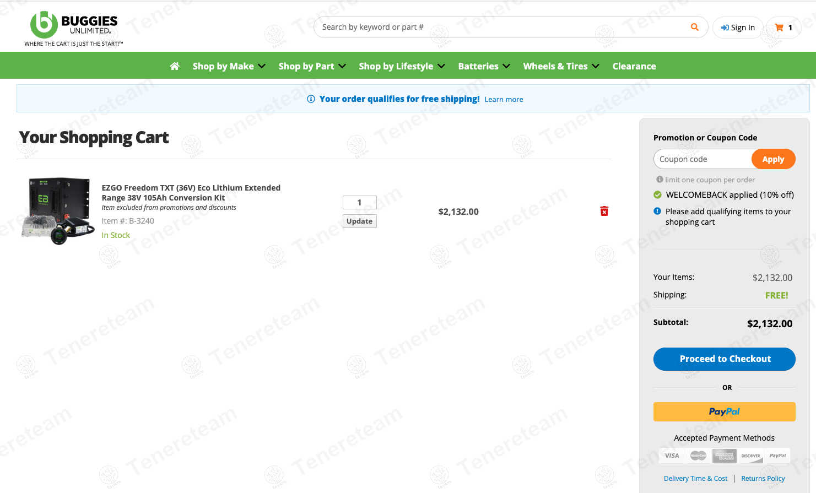Remove item with the red trash icon

[604, 211]
